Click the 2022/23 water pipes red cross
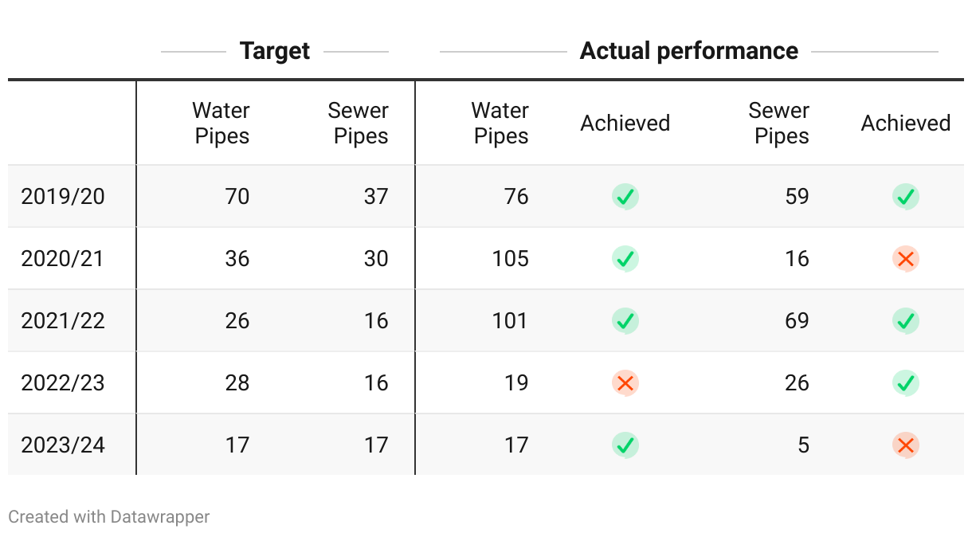 [625, 382]
